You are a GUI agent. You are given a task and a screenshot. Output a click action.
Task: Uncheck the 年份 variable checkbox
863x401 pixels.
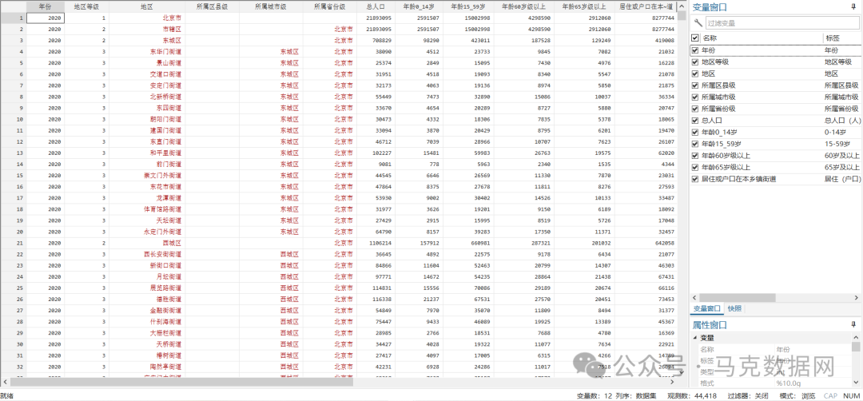click(695, 50)
